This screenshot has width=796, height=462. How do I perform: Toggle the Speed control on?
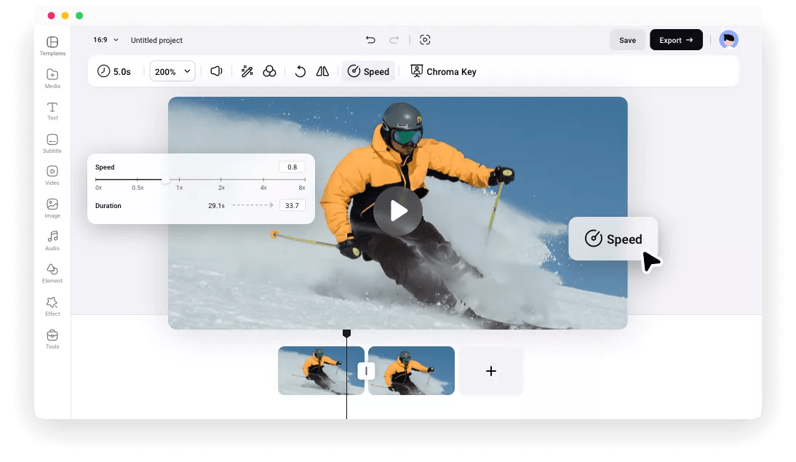368,71
